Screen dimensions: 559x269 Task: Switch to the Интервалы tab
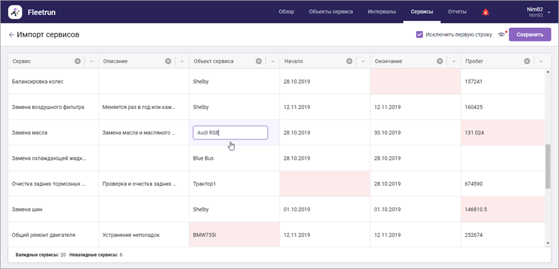tap(381, 12)
